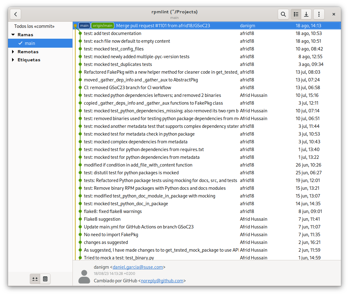Select 'python dependencies from metadata' commit
This screenshot has height=295, width=349.
207,157
